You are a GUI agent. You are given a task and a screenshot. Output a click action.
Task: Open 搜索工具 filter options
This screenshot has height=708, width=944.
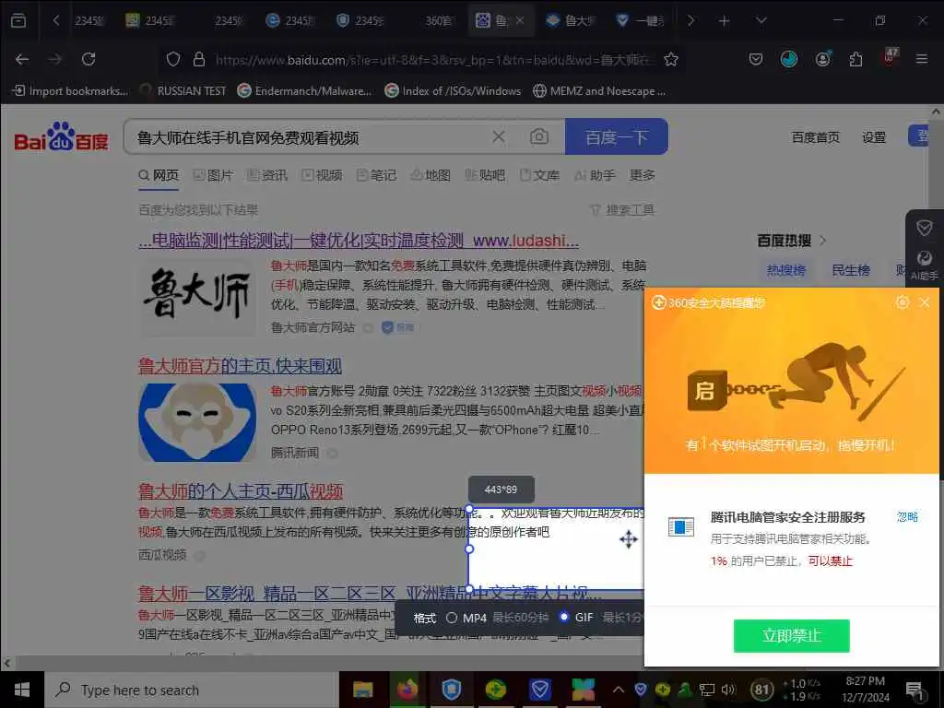click(622, 209)
